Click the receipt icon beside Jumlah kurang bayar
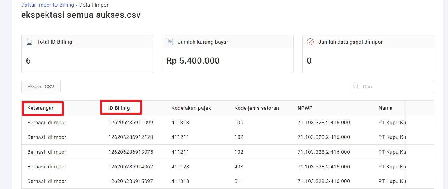Viewport: 448px width, 189px height. click(170, 42)
